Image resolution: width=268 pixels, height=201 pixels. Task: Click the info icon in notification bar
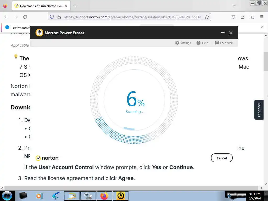7,27
